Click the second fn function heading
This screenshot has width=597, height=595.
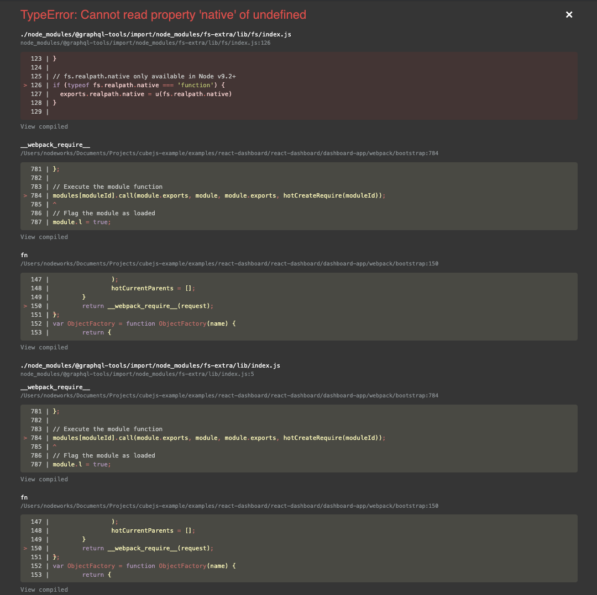(x=24, y=497)
